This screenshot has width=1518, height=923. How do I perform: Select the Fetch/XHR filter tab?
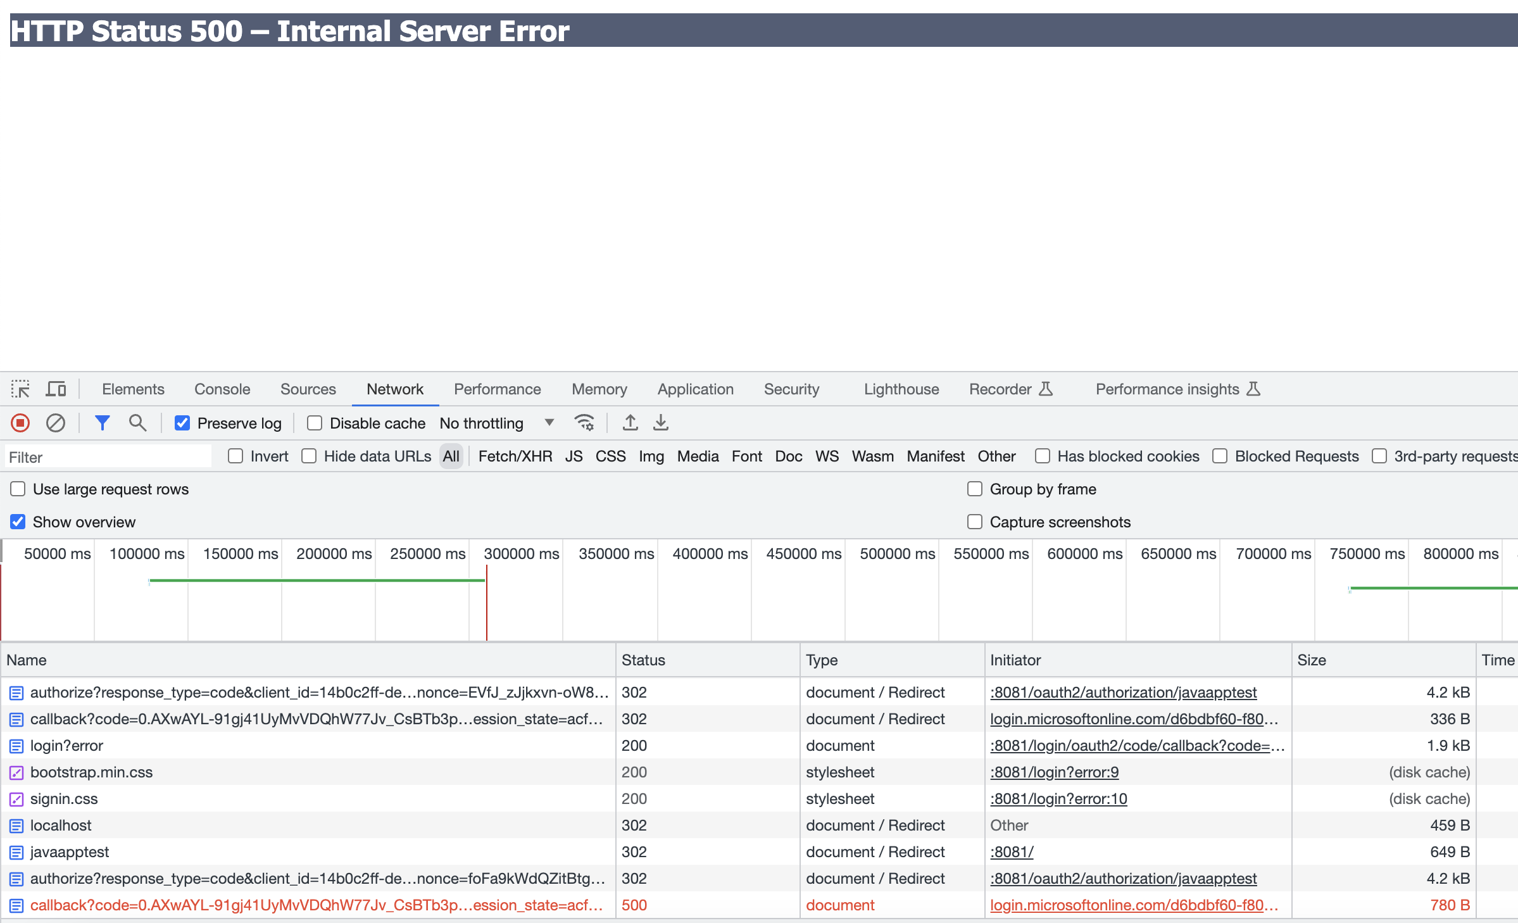(x=515, y=456)
